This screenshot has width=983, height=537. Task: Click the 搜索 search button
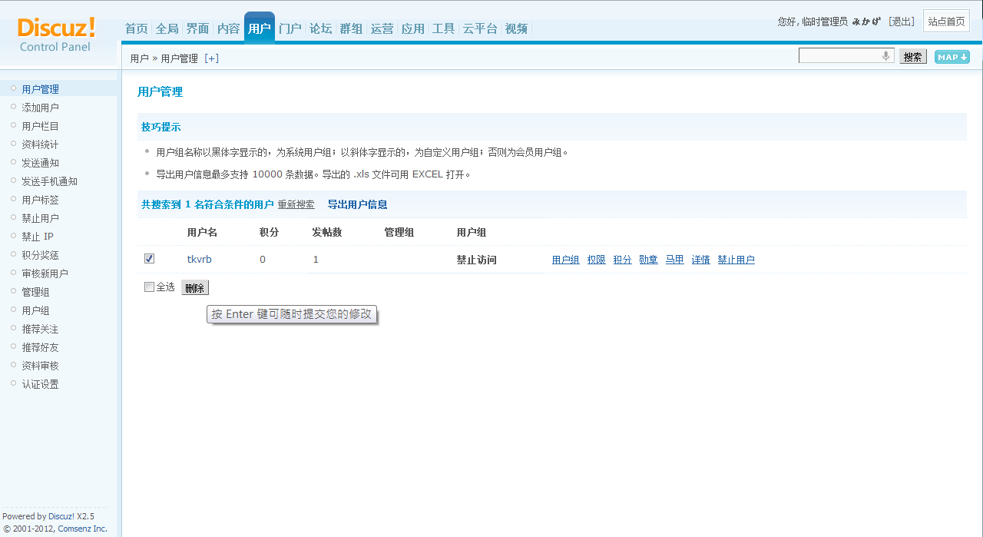912,57
